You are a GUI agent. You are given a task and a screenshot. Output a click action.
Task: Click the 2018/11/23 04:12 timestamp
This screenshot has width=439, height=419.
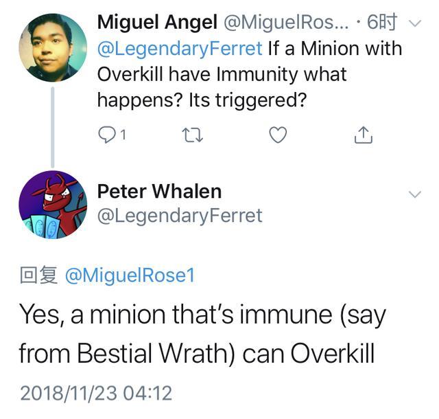tap(95, 393)
